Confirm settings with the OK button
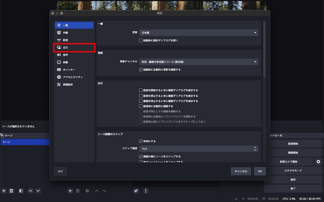 click(x=260, y=171)
